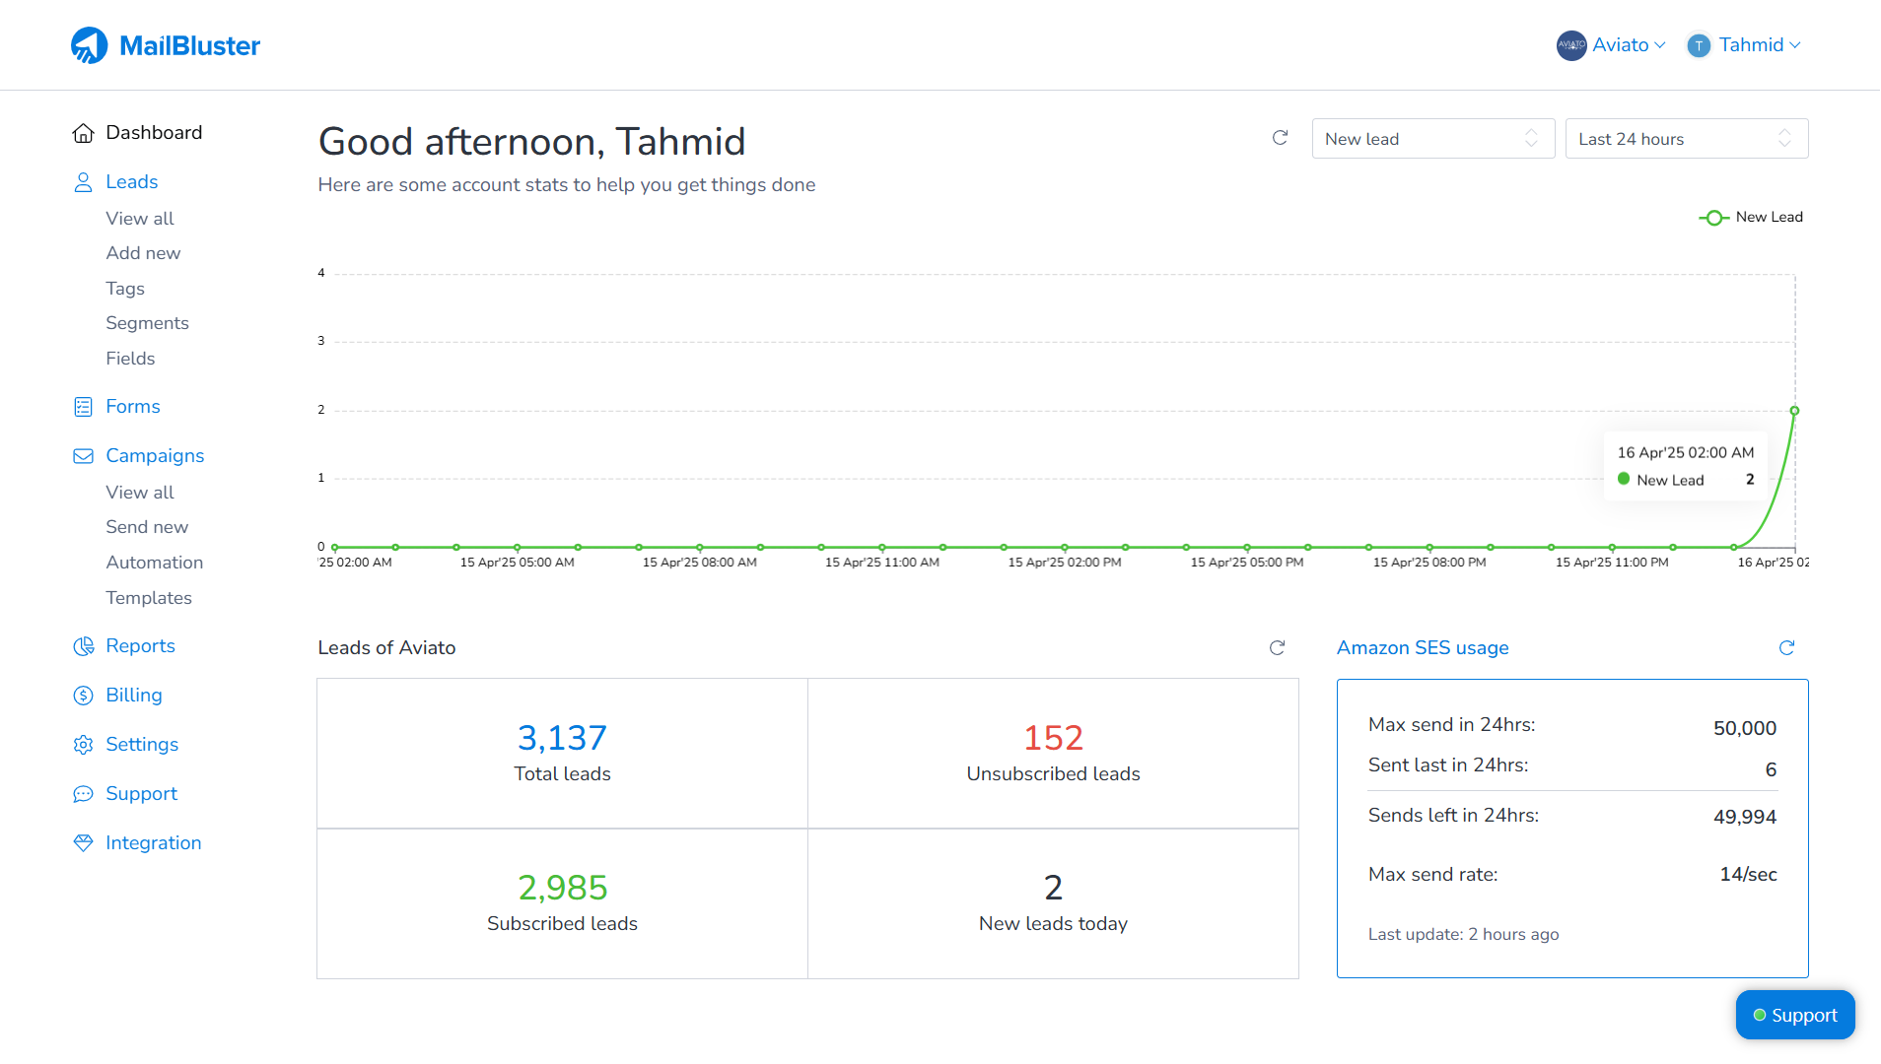Viewport: 1881px width, 1064px height.
Task: Select the Billing dollar icon
Action: [83, 695]
